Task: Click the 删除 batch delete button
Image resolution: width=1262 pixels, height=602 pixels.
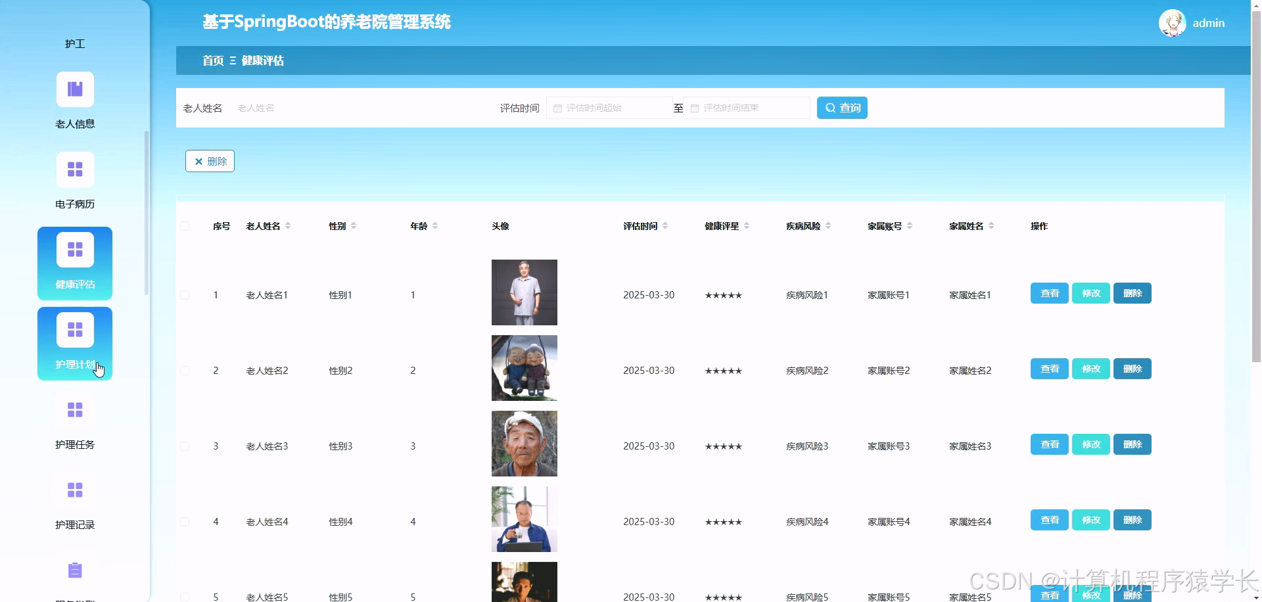Action: click(210, 161)
